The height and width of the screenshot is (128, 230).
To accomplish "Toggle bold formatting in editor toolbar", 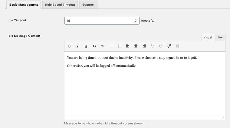I will click(69, 46).
